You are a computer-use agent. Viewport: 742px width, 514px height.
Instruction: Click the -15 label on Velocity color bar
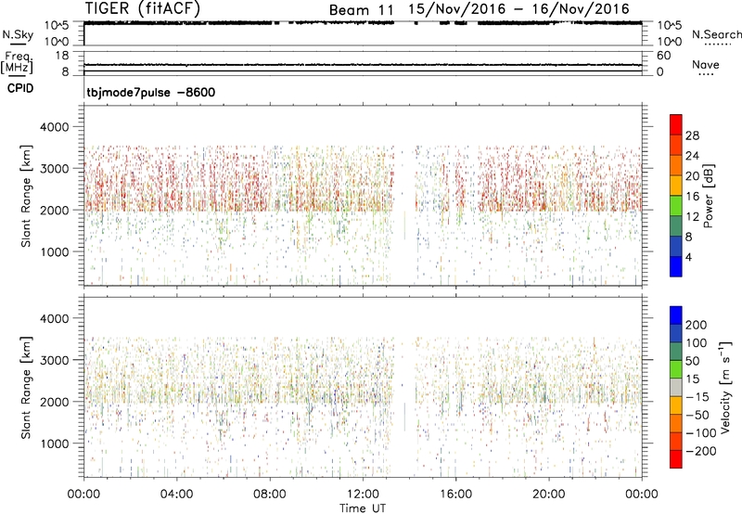click(697, 397)
